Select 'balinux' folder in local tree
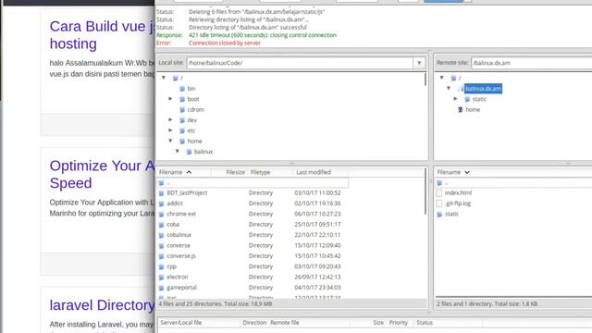Viewport: 592px width, 333px height. [x=203, y=152]
